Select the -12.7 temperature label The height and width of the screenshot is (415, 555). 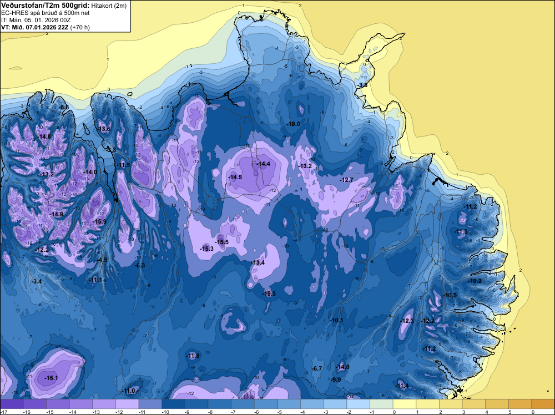coord(346,180)
